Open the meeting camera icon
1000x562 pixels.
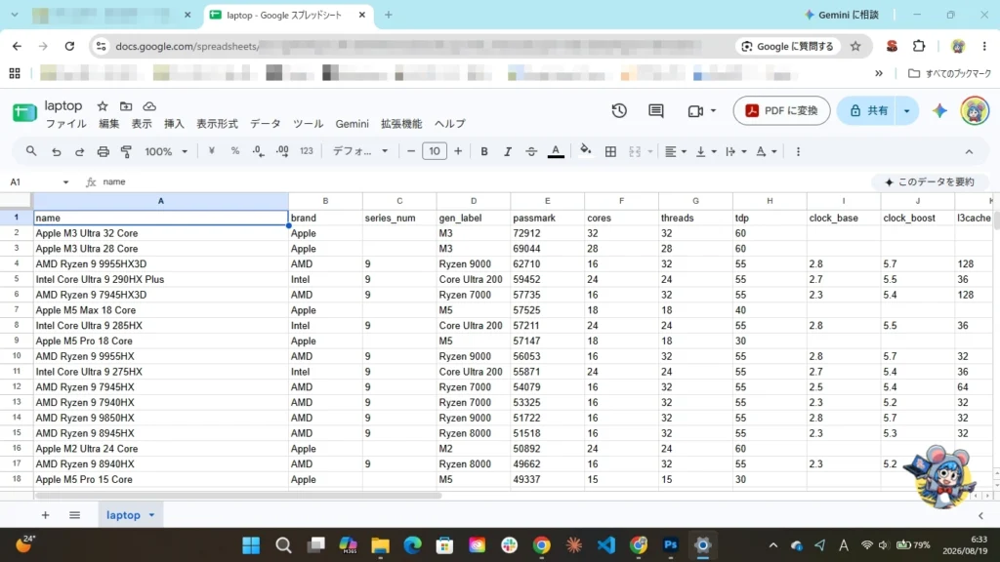point(695,111)
